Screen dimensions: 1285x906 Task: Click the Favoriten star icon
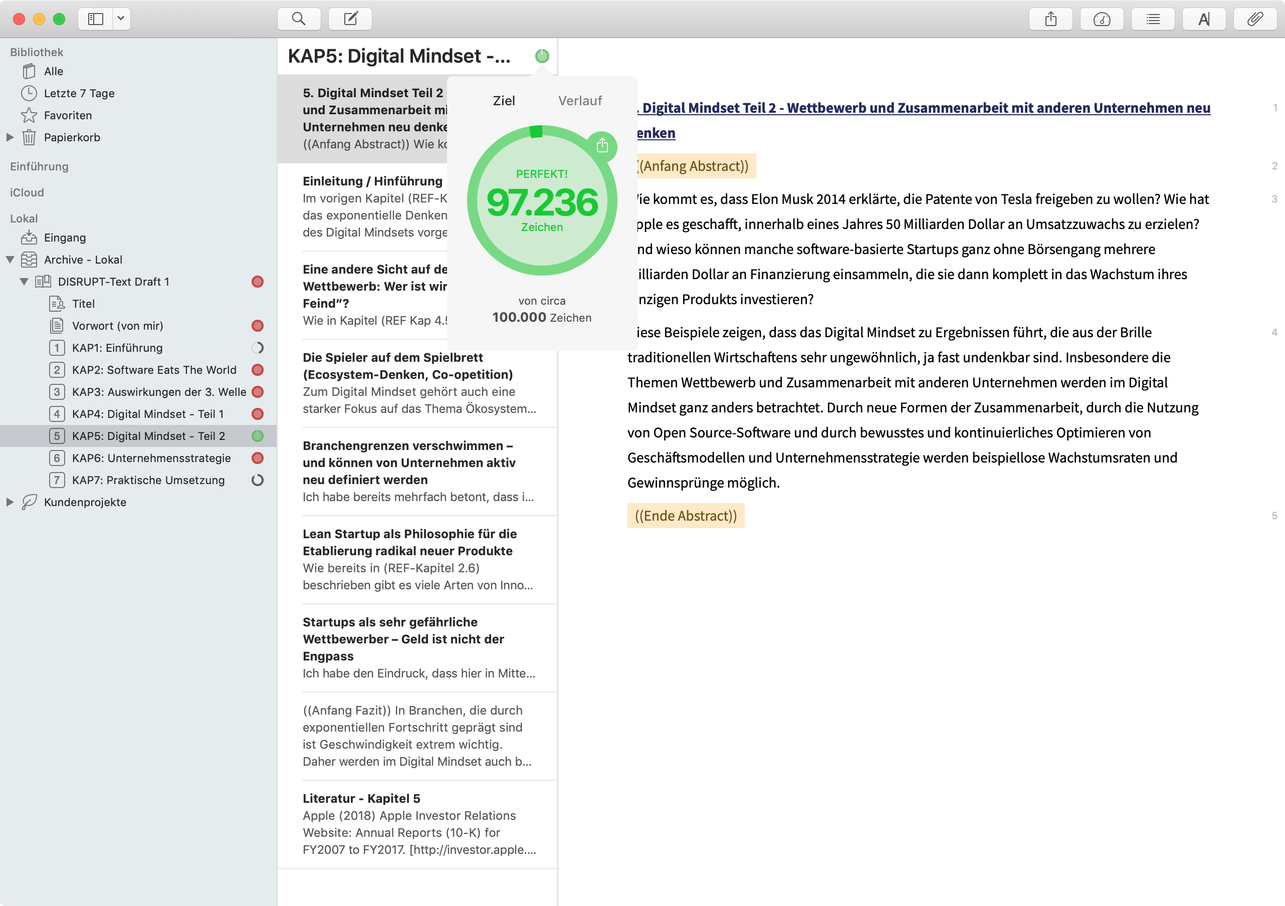(29, 115)
